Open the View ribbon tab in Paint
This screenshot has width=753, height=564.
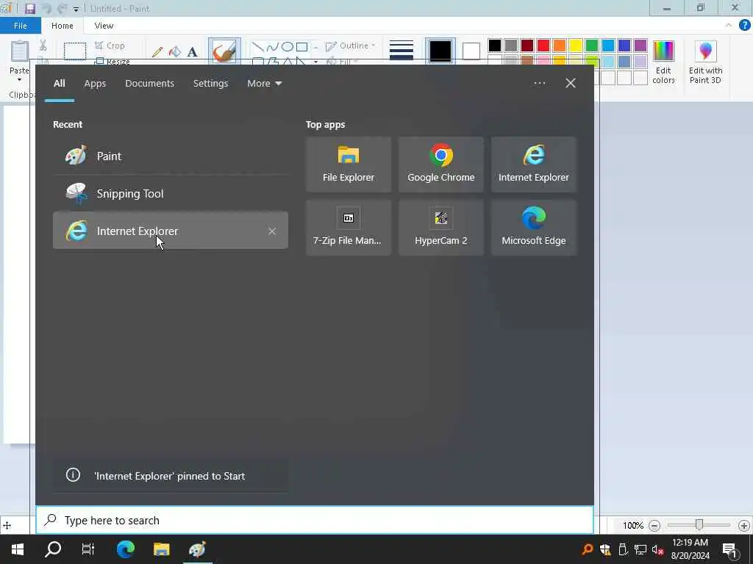point(104,26)
